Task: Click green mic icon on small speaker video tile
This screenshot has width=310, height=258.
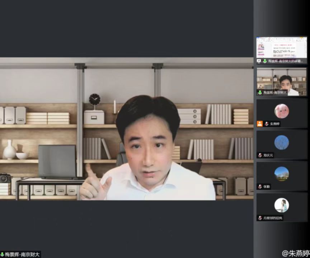Action: point(259,93)
